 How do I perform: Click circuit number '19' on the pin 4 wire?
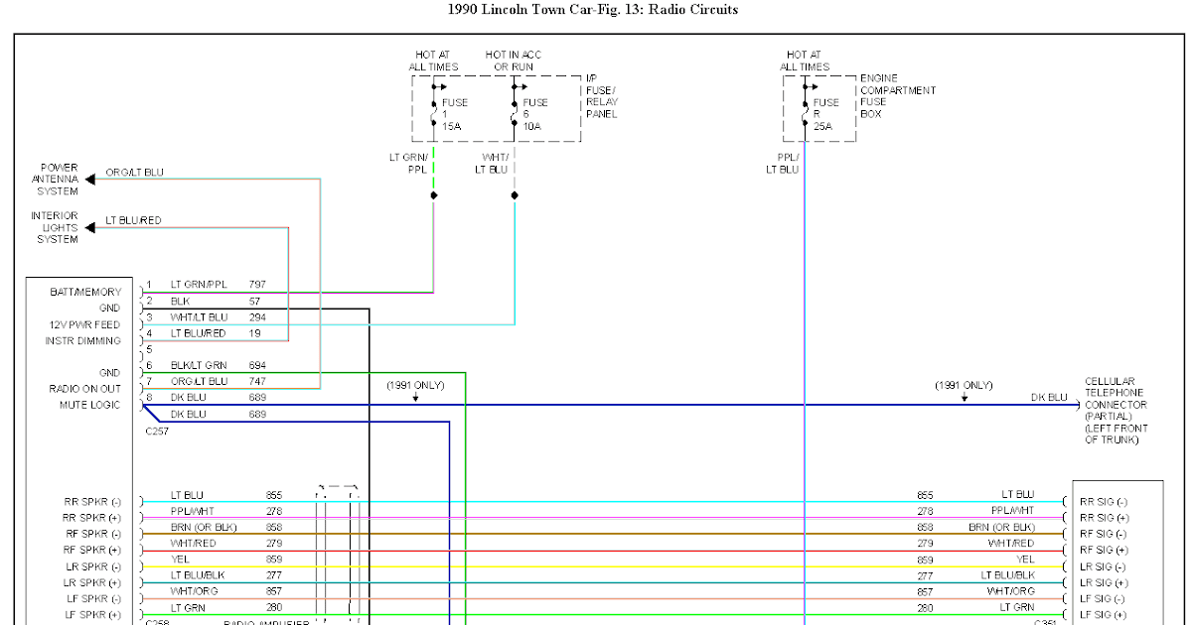(254, 333)
